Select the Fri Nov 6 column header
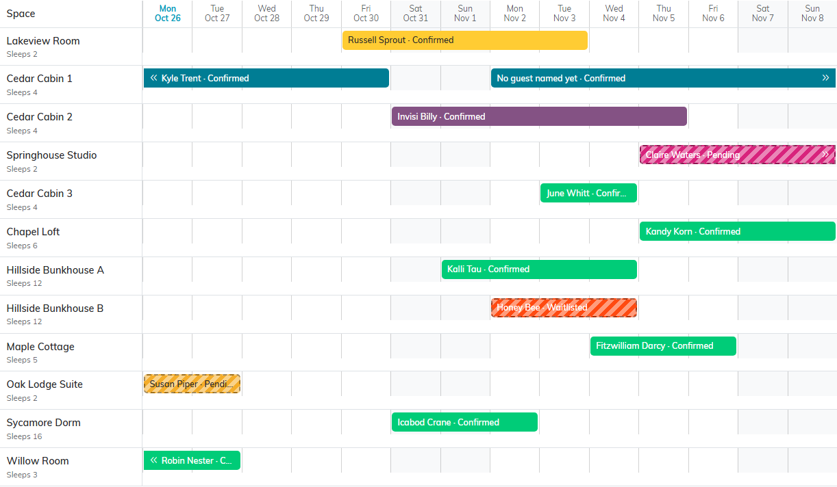The image size is (837, 487). pyautogui.click(x=714, y=14)
